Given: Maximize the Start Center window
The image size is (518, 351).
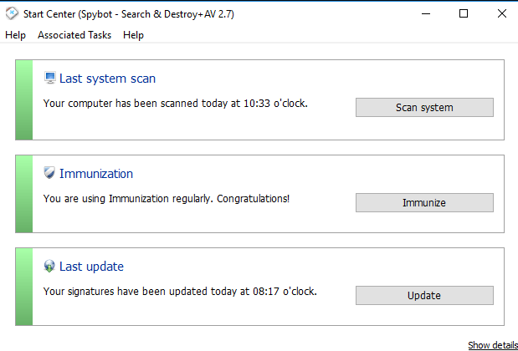Looking at the screenshot, I should (x=464, y=13).
